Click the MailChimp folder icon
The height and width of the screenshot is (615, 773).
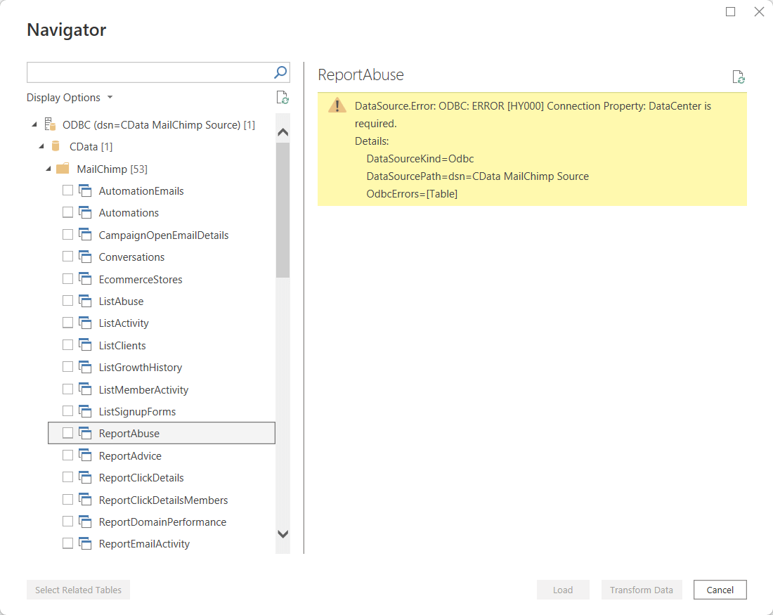[x=63, y=169]
